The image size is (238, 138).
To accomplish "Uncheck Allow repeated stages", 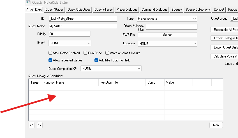I will 50,60.
